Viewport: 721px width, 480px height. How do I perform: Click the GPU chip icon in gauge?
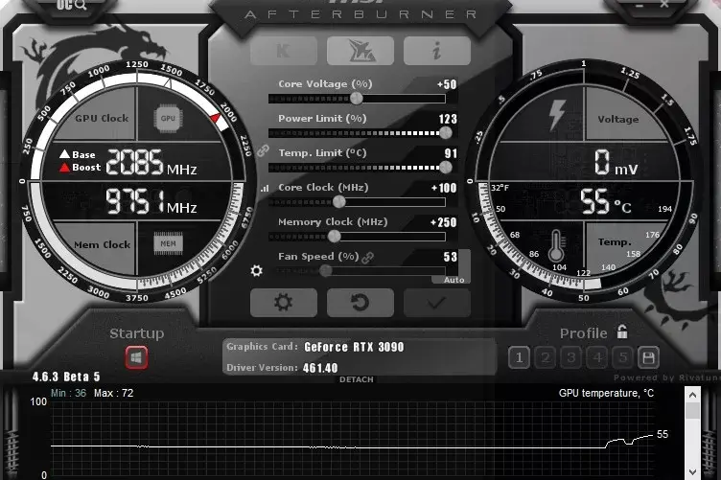[x=168, y=118]
